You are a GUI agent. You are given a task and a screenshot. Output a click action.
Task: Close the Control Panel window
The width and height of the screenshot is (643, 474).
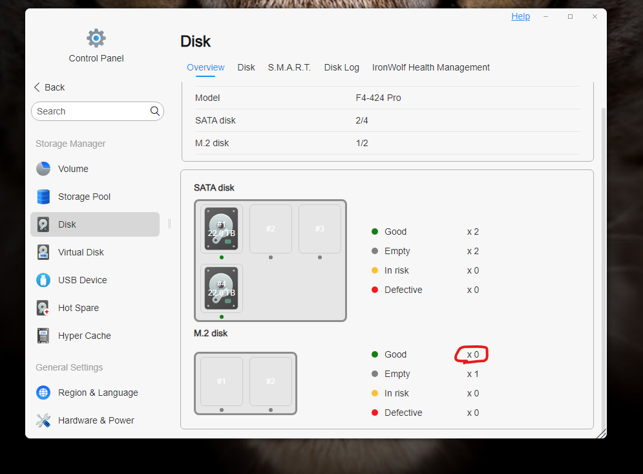pyautogui.click(x=595, y=16)
